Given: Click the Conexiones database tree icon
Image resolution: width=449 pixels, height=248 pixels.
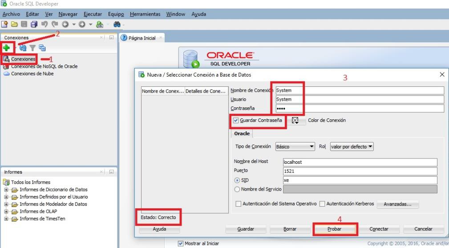Looking at the screenshot, I should (x=6, y=59).
